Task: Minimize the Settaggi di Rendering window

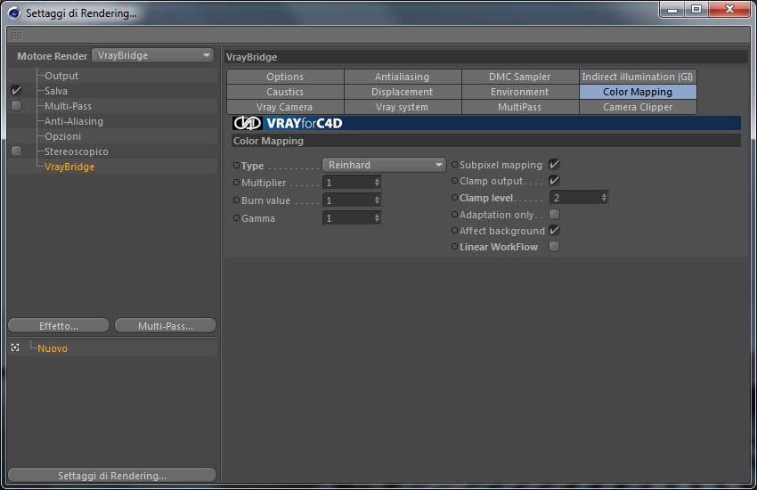Action: pos(672,9)
